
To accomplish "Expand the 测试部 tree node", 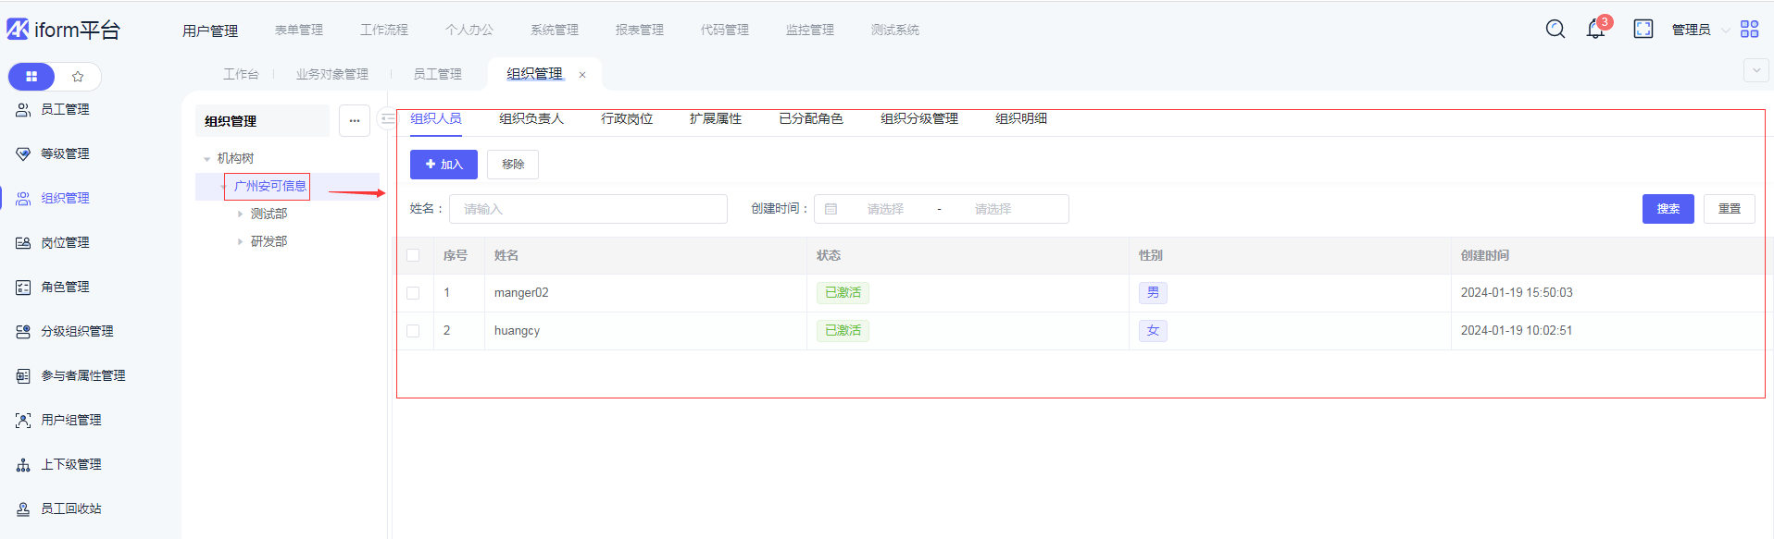I will pos(240,214).
